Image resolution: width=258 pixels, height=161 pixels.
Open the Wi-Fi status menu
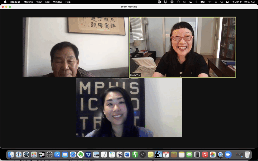pyautogui.click(x=210, y=2)
